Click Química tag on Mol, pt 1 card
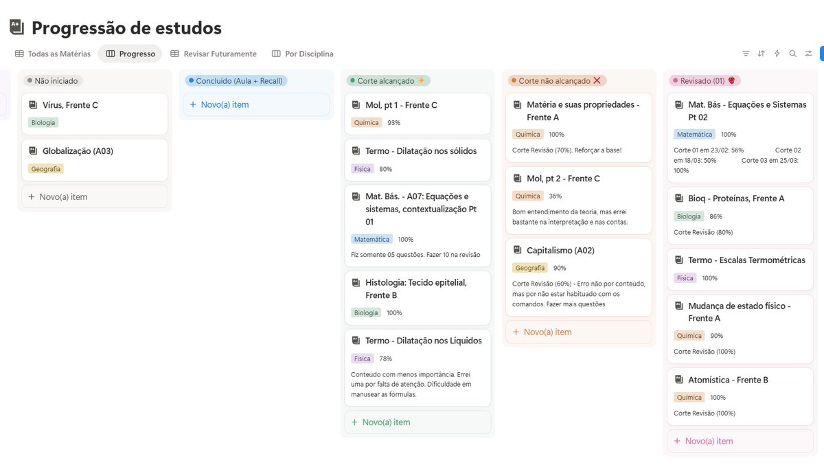The image size is (824, 467). pyautogui.click(x=366, y=122)
